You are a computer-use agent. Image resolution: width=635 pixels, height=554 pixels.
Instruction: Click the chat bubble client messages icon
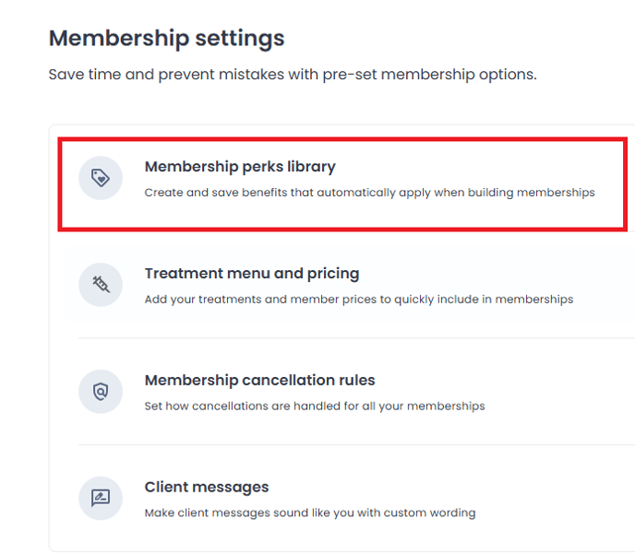(x=101, y=498)
